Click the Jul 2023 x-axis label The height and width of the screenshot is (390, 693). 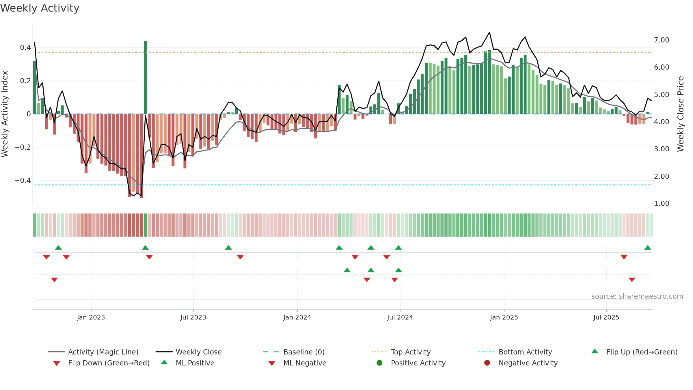(193, 317)
